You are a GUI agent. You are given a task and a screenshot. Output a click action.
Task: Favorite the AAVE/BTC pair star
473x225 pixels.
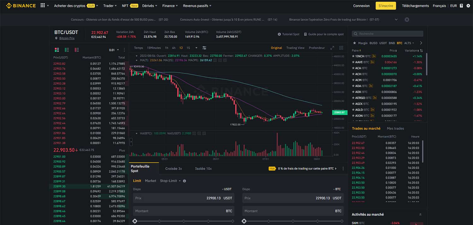353,62
